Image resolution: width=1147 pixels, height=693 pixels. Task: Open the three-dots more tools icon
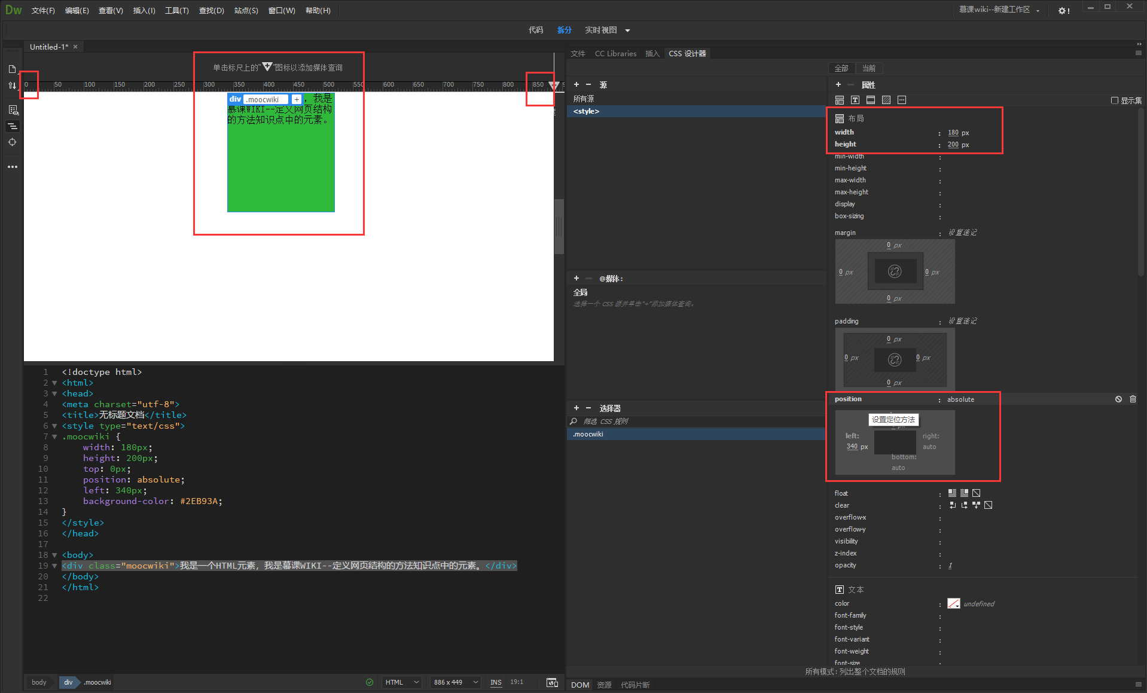point(13,167)
